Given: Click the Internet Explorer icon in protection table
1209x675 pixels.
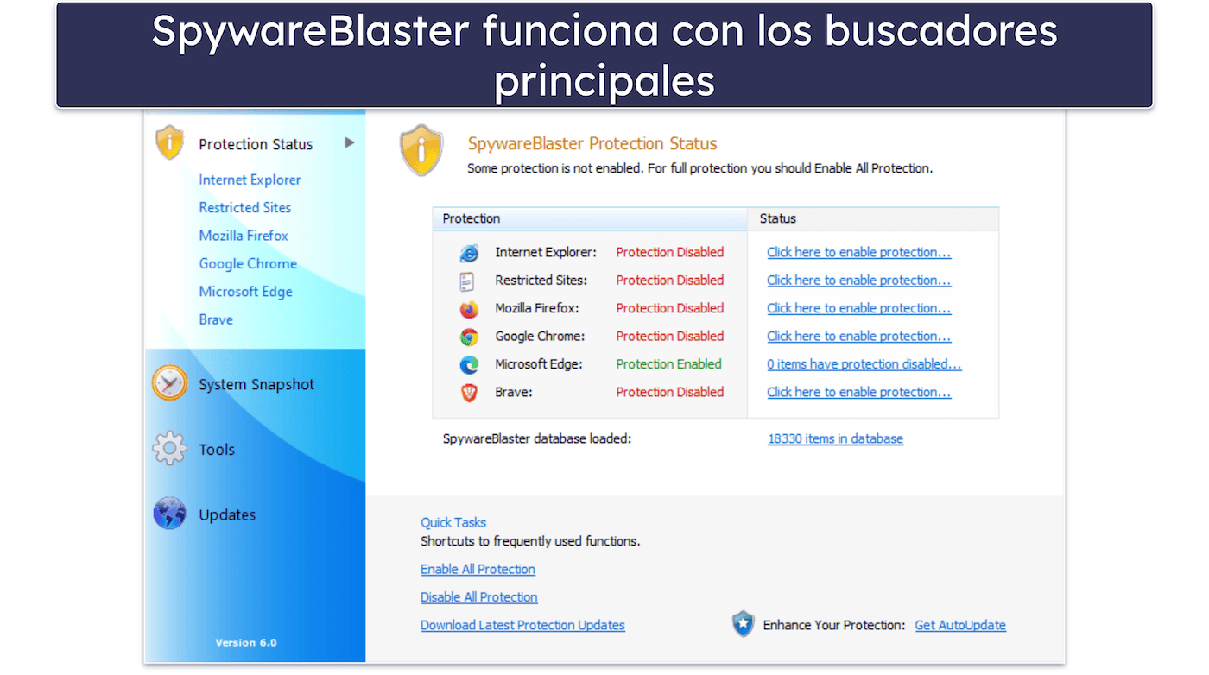Looking at the screenshot, I should [469, 253].
